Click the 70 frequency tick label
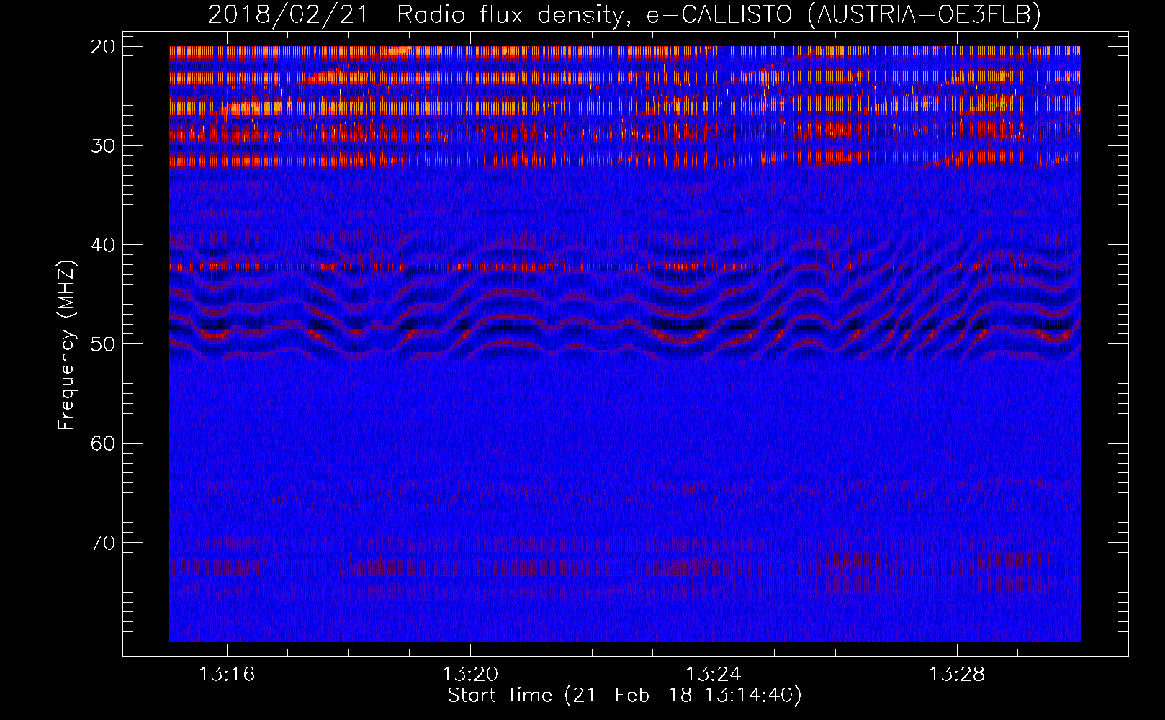The width and height of the screenshot is (1165, 720). (x=104, y=542)
